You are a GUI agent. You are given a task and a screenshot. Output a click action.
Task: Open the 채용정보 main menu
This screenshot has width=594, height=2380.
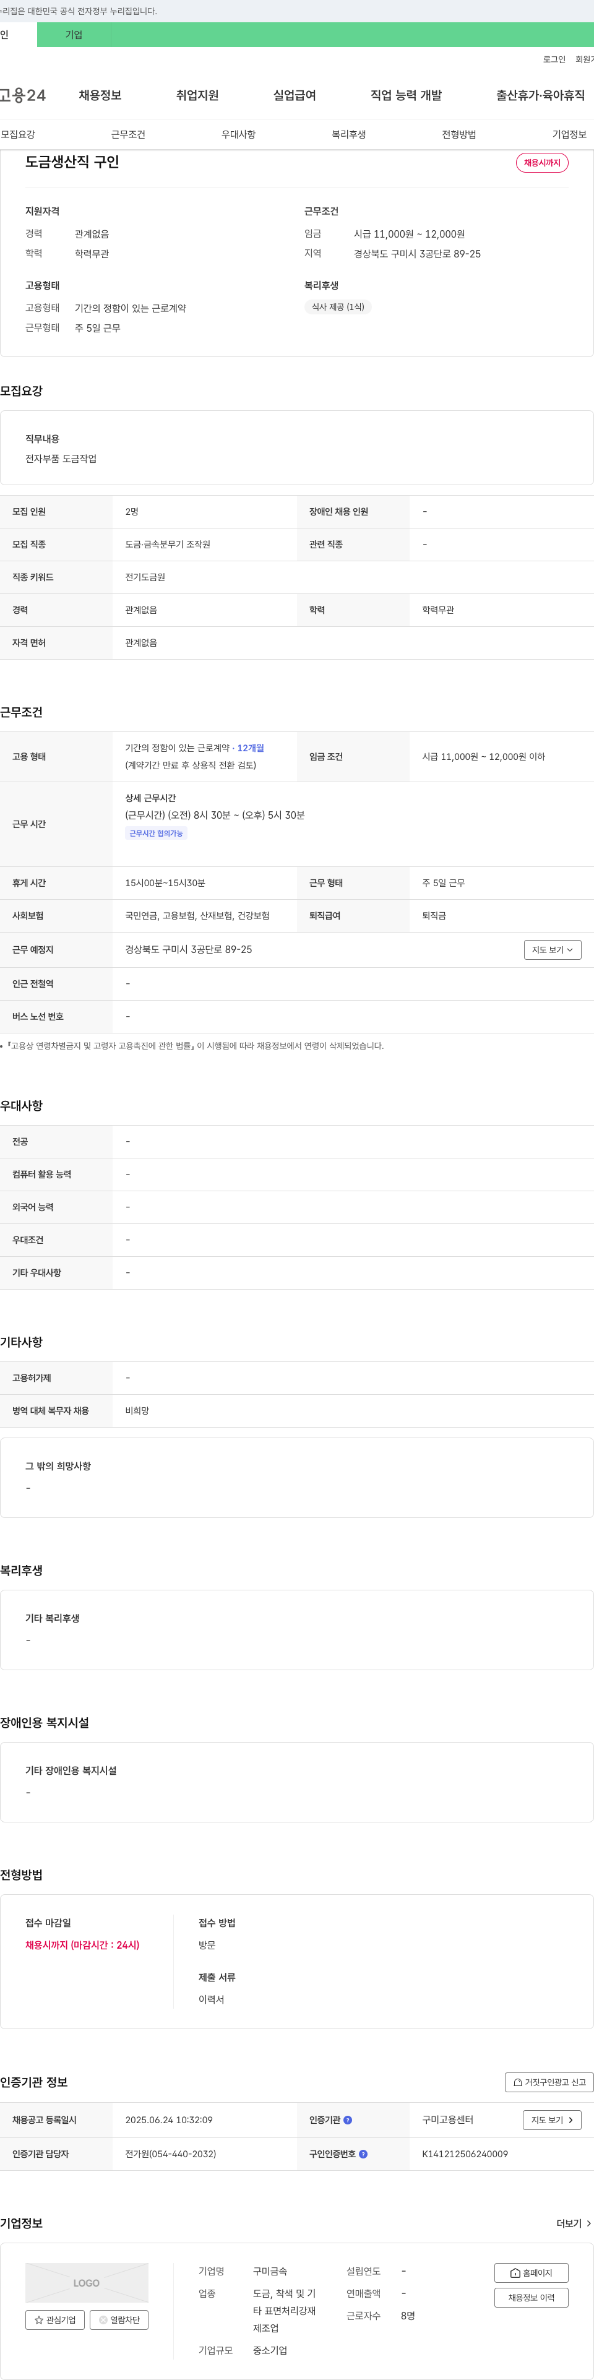point(100,95)
